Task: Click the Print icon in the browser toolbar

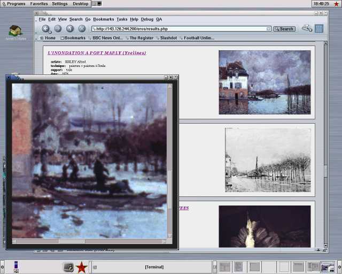Action: click(x=307, y=28)
